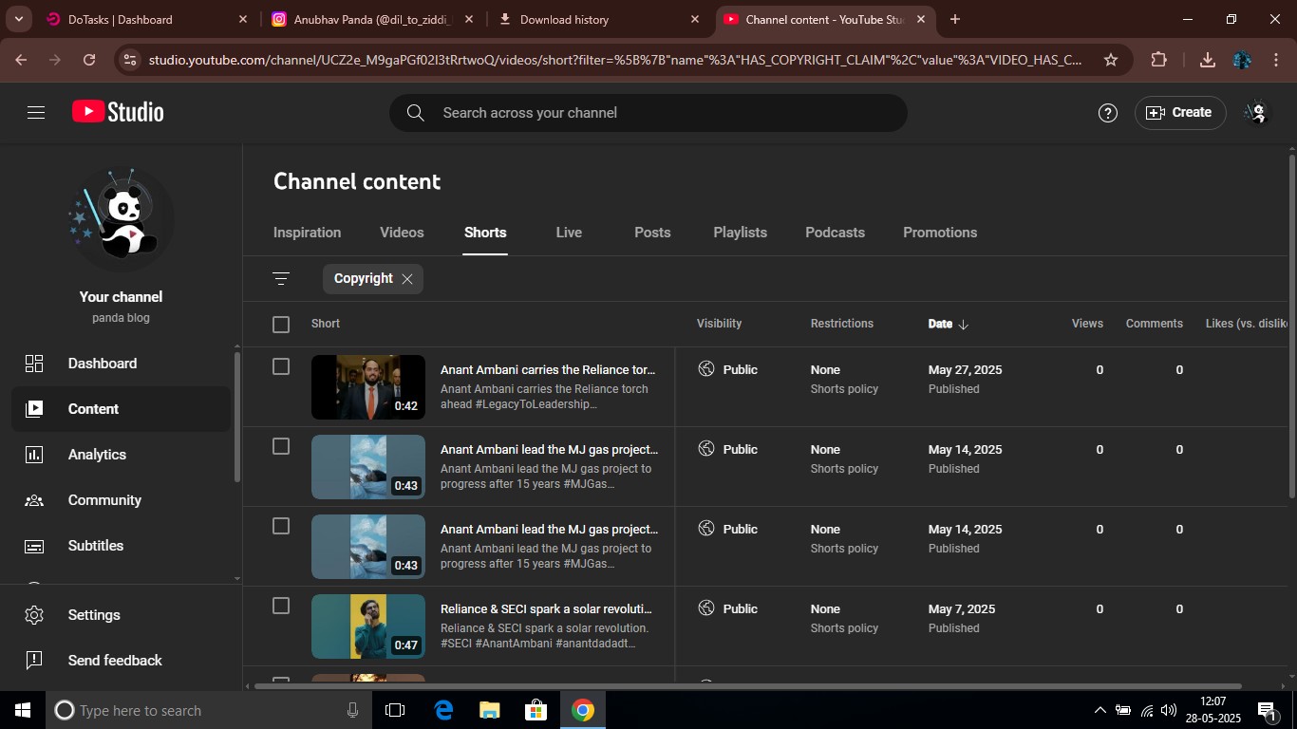Open the account avatar in Studio header
Image resolution: width=1297 pixels, height=729 pixels.
coord(1257,113)
